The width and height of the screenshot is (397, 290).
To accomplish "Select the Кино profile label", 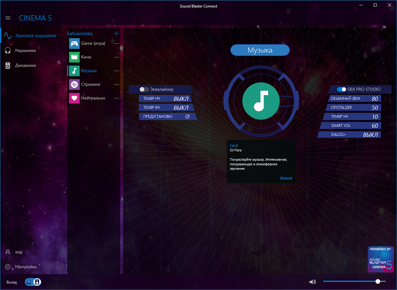I will coord(86,57).
